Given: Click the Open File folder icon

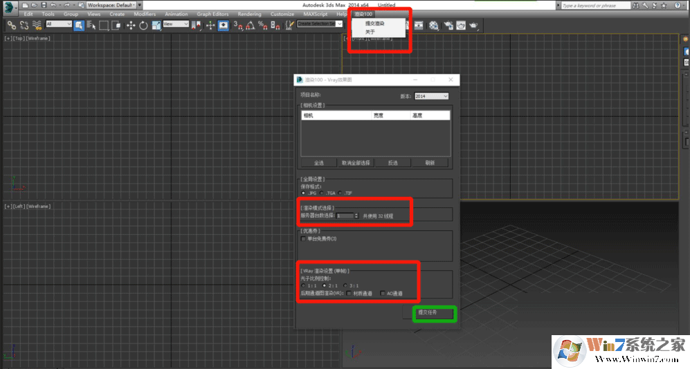Looking at the screenshot, I should (35, 6).
